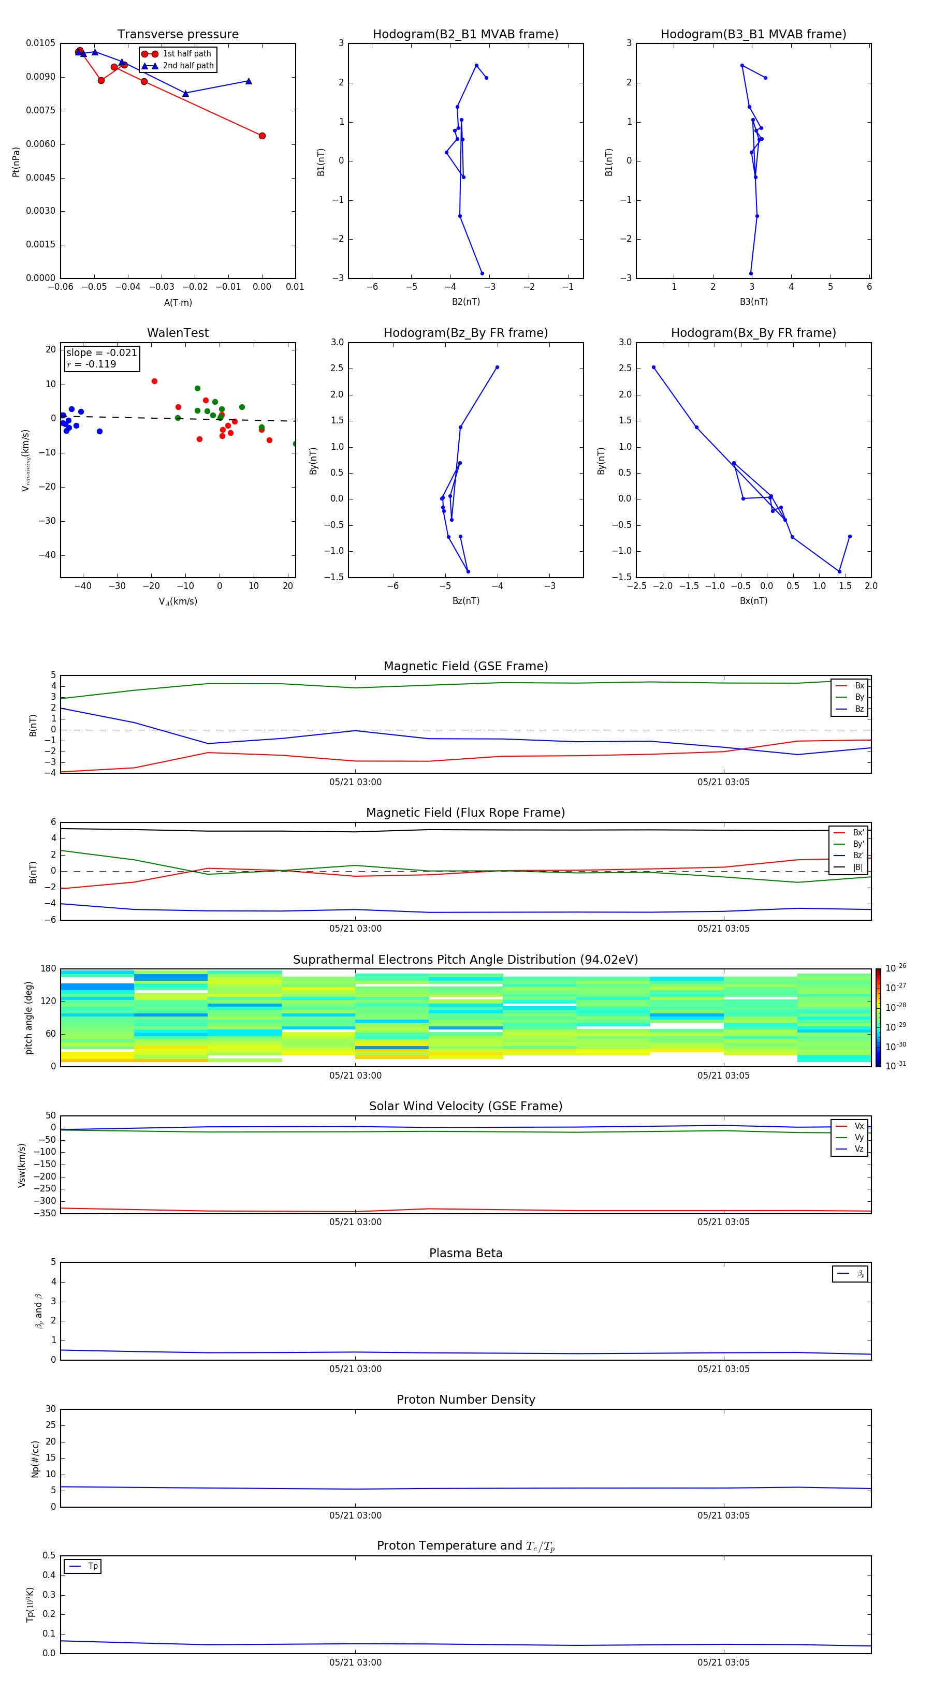932x1708 pixels.
Task: Select the "Plasma Beta" panel title
Action: (465, 1253)
